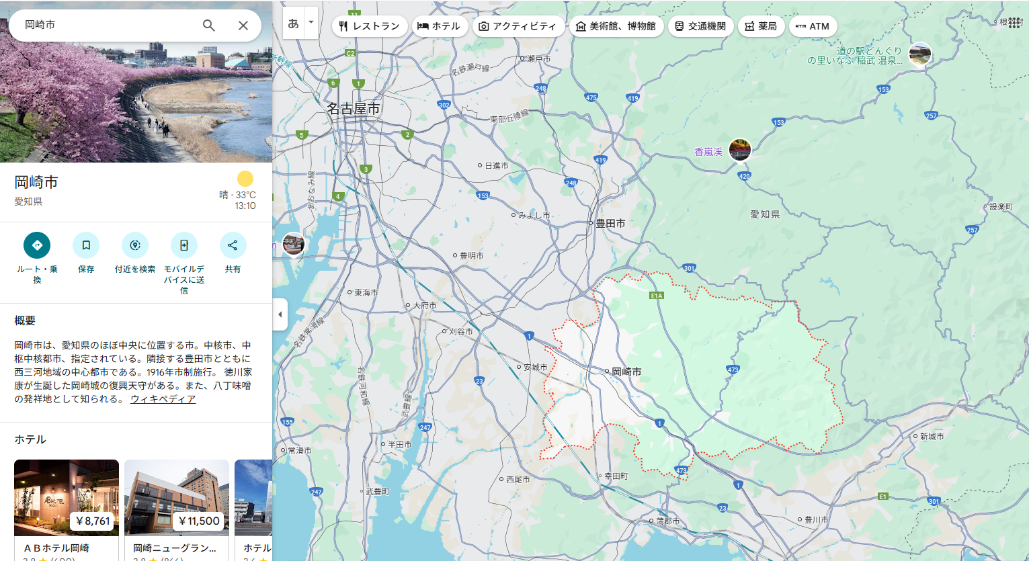Select the アクティビティ filter chip
1029x561 pixels.
point(518,26)
